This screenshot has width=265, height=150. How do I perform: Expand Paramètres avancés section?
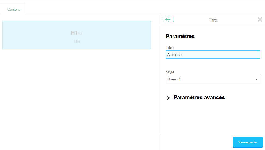click(196, 97)
